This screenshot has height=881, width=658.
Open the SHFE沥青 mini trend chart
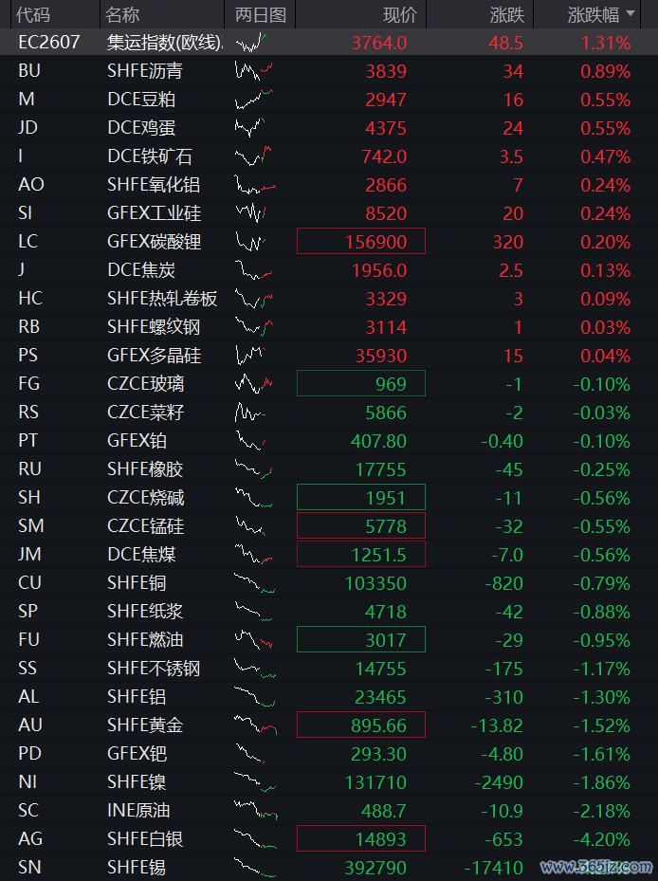254,71
